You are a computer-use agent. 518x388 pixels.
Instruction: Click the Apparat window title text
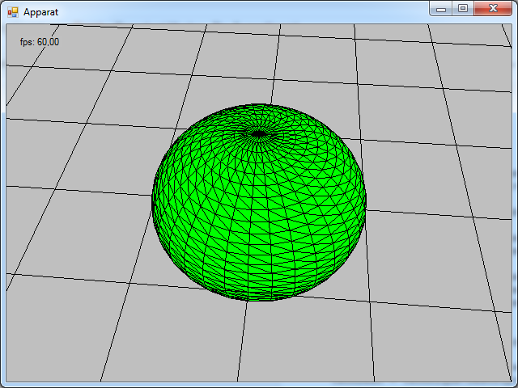click(41, 13)
